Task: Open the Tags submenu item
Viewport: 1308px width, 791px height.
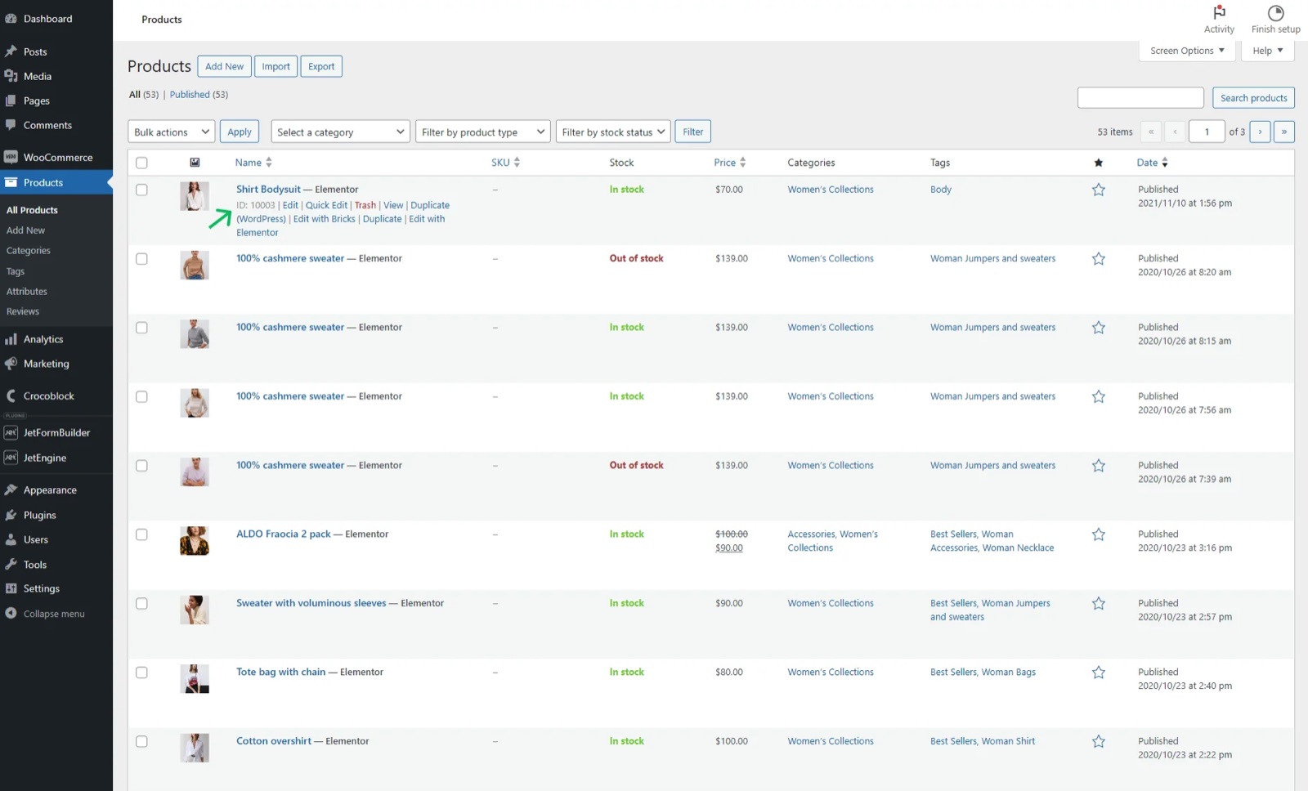Action: (16, 271)
